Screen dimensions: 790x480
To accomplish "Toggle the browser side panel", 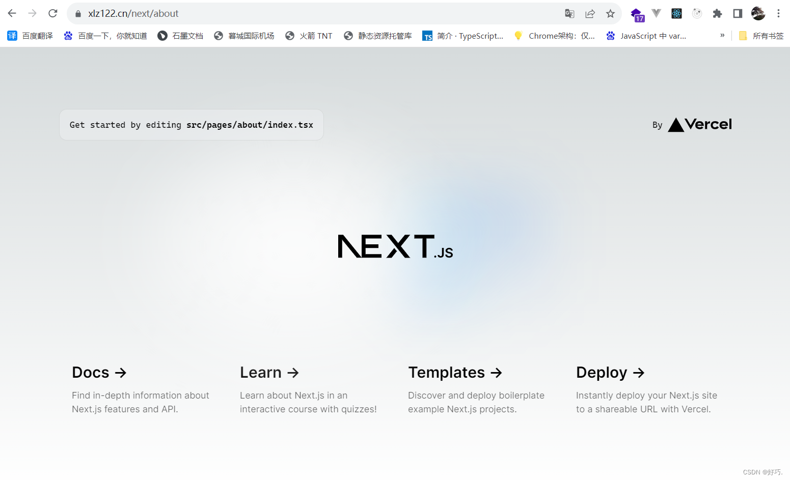I will (738, 14).
